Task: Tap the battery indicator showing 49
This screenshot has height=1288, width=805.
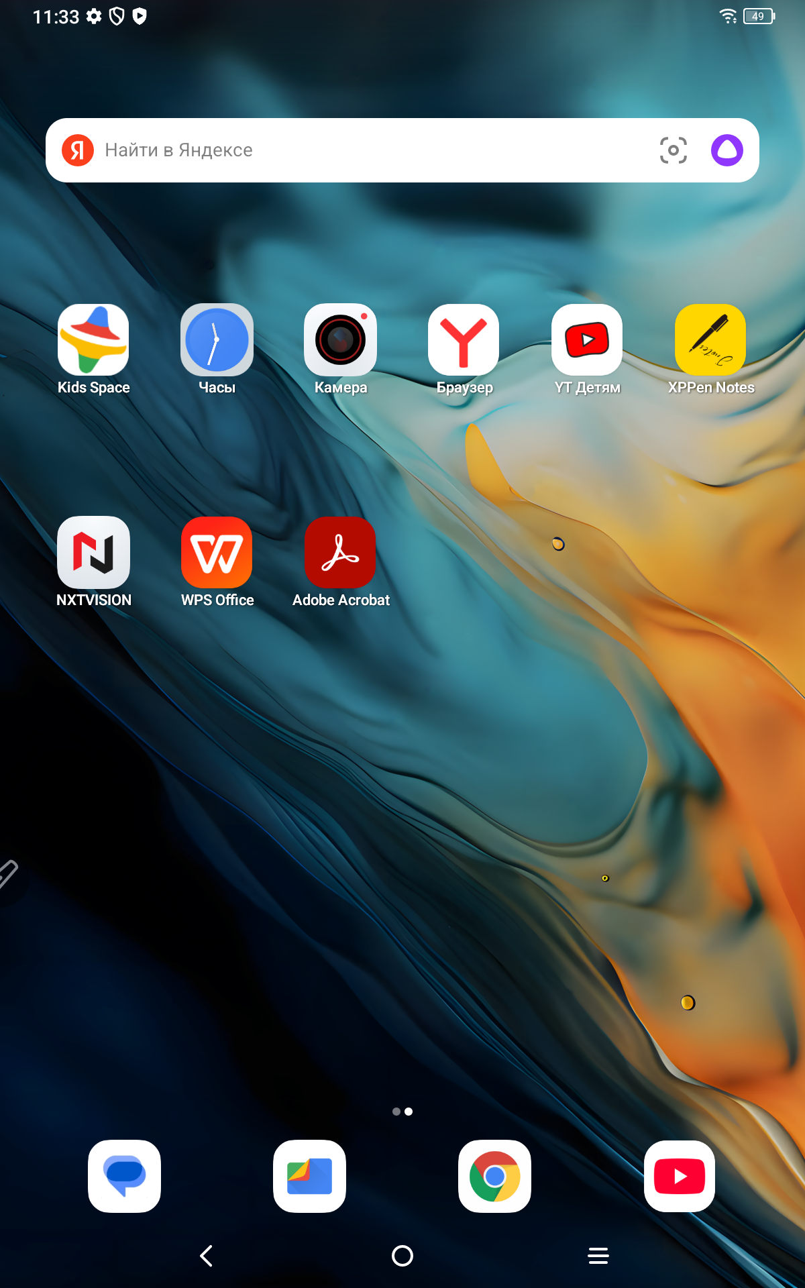Action: (759, 16)
